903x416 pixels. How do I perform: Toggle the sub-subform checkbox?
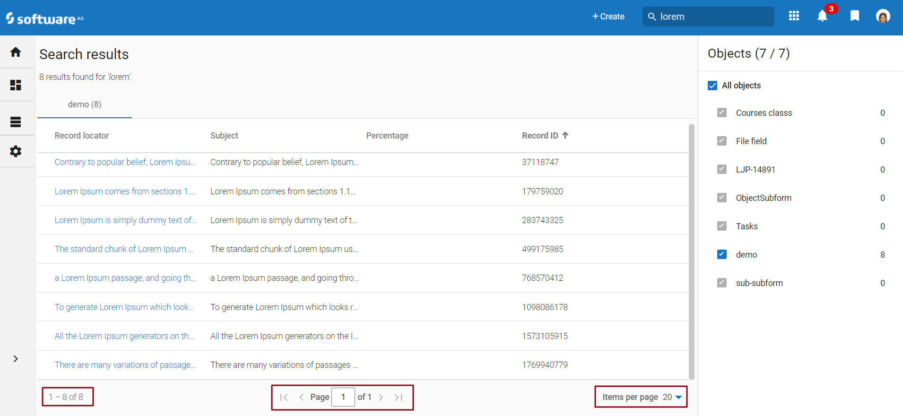tap(722, 283)
